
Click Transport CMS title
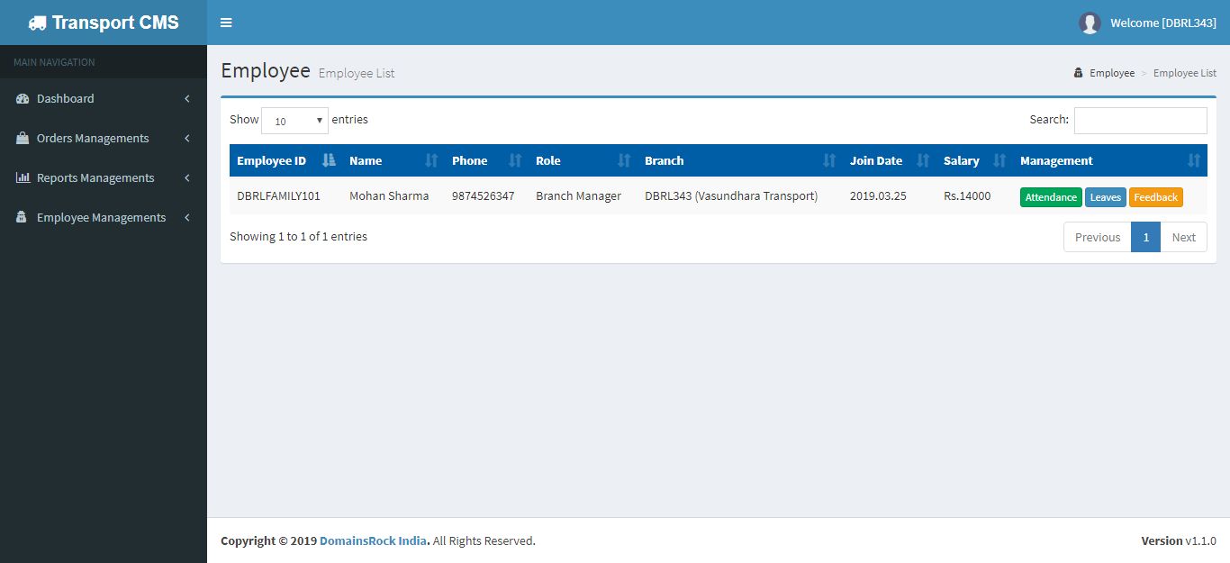[x=115, y=23]
